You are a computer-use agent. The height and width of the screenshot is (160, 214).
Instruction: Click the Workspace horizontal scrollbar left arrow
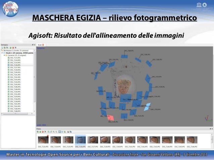coord(2,114)
